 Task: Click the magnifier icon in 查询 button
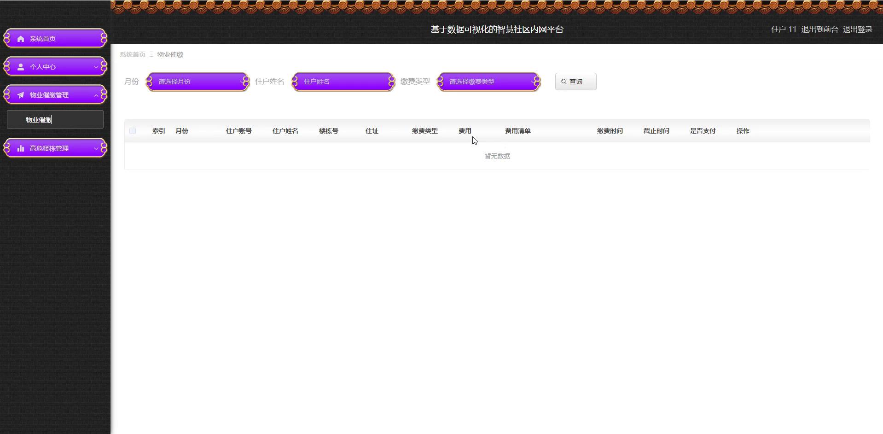pos(563,82)
